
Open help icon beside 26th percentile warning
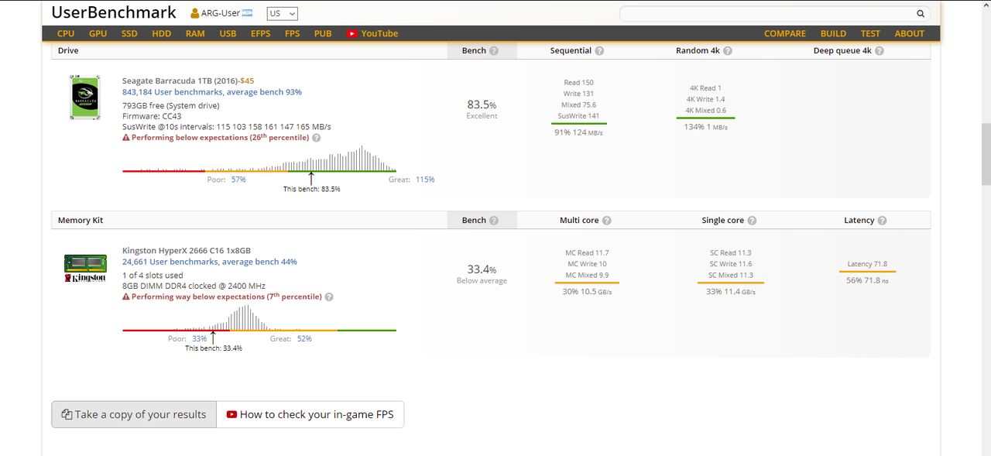316,138
